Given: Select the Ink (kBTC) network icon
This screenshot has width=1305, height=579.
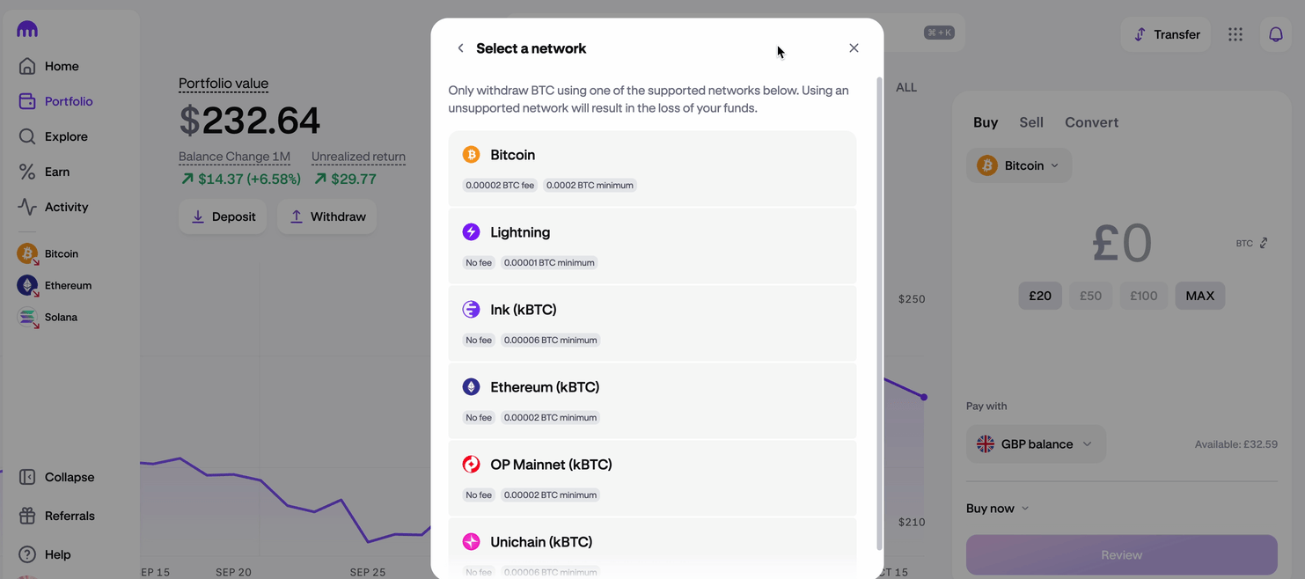Looking at the screenshot, I should 472,309.
